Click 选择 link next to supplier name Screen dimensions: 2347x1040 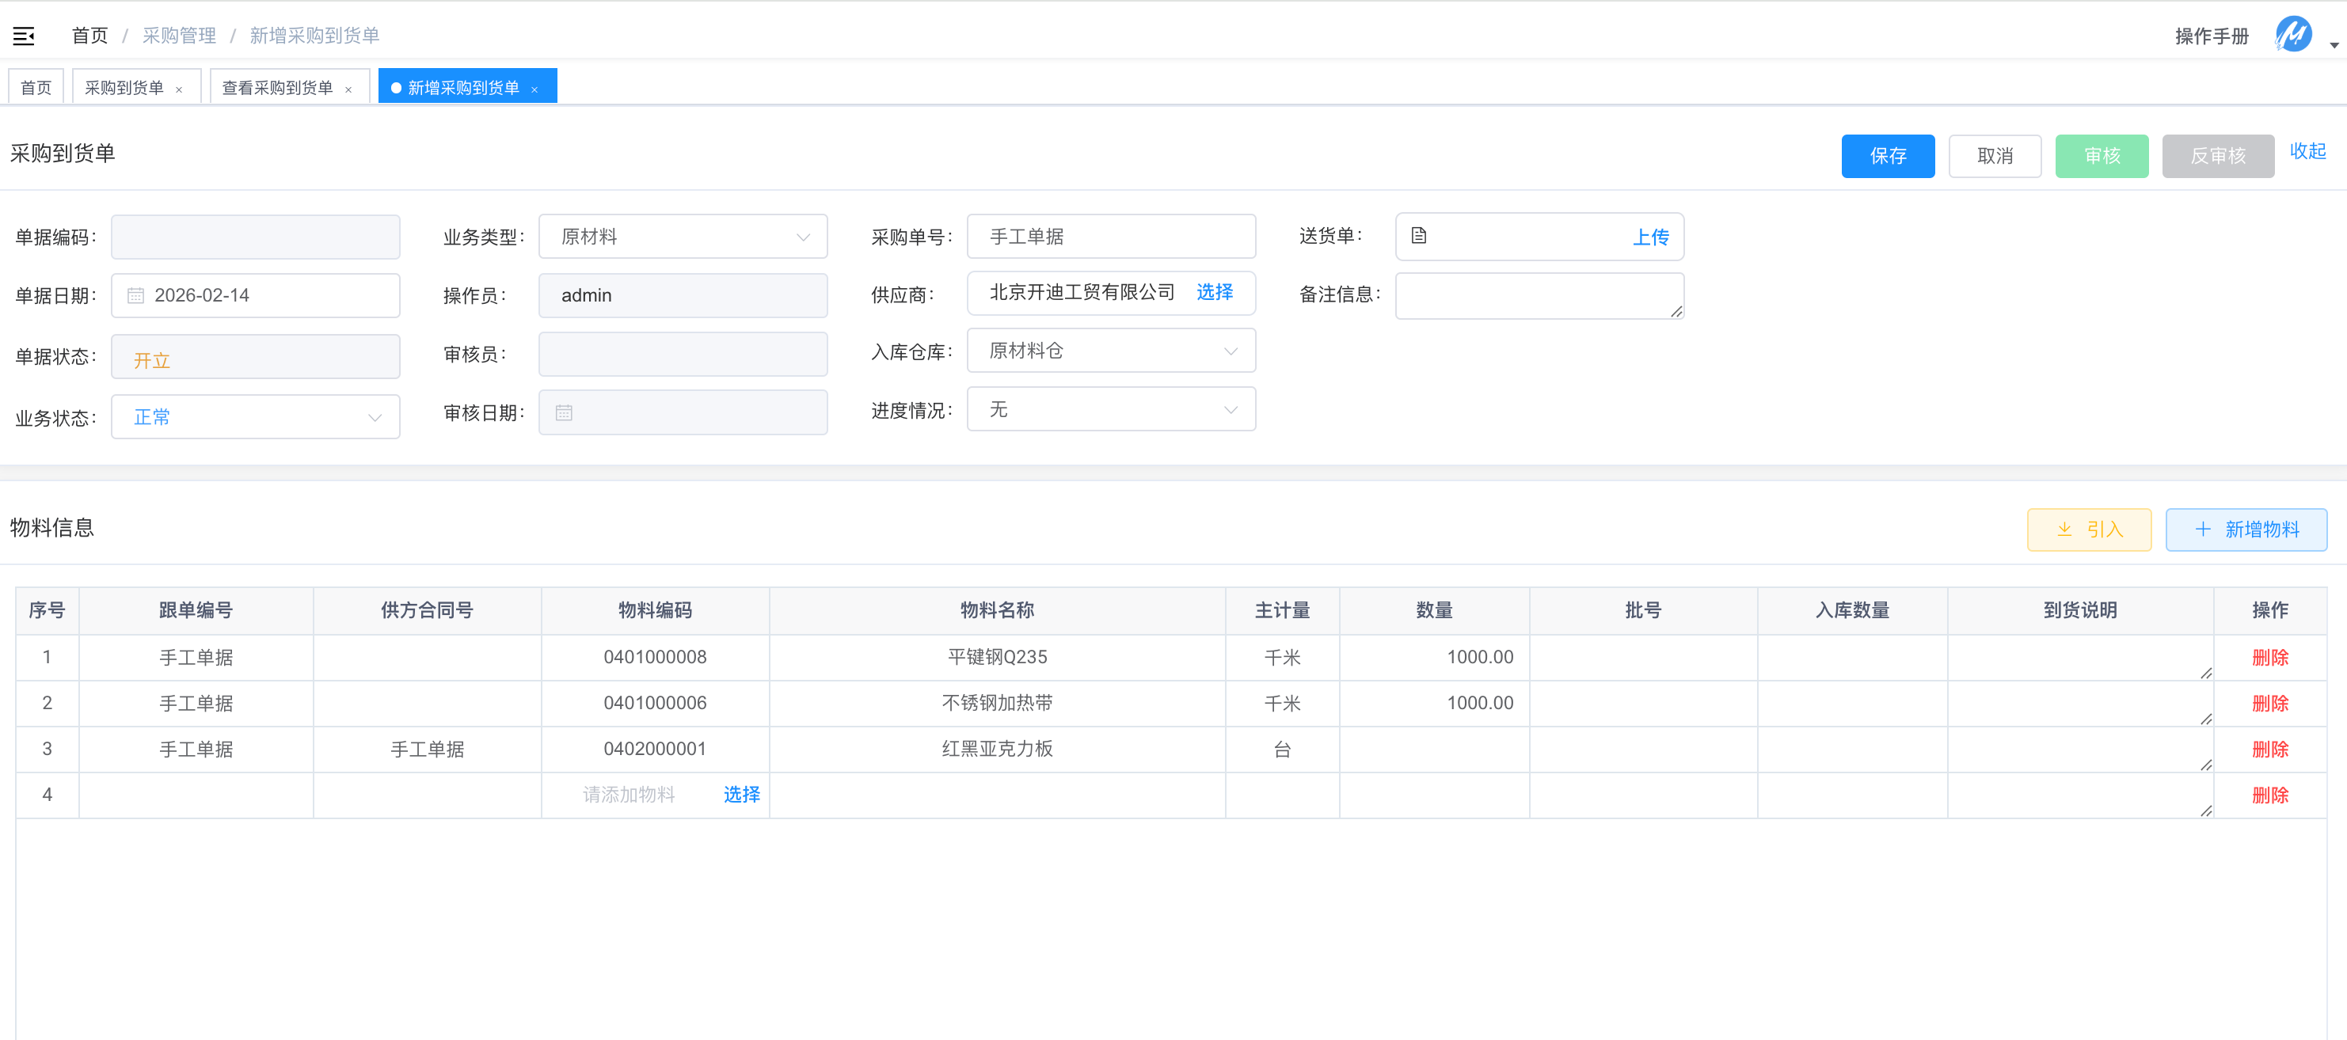coord(1214,292)
